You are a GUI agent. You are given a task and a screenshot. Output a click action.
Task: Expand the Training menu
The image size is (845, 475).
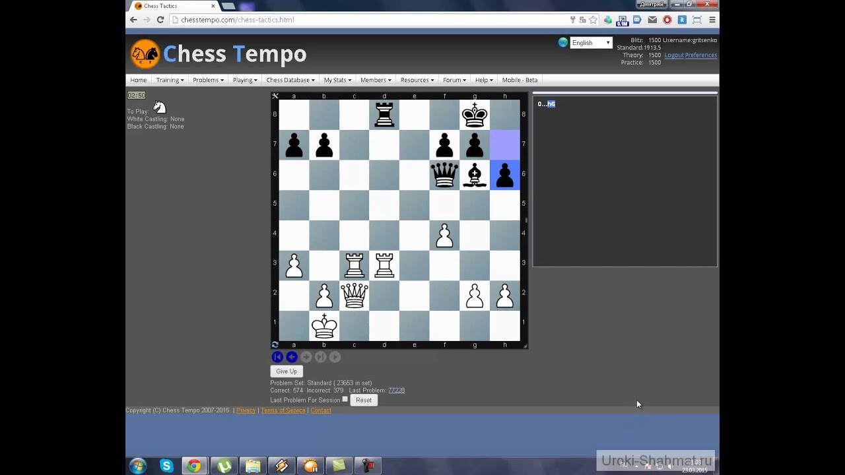pyautogui.click(x=170, y=80)
